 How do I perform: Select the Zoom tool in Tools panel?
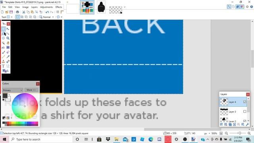tap(8, 38)
